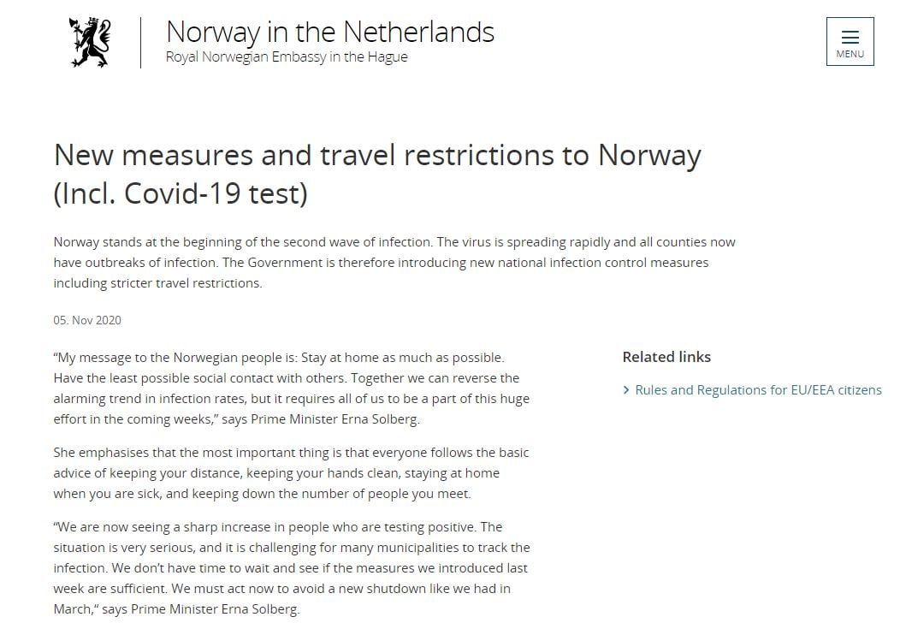This screenshot has height=623, width=906.
Task: Click the 05. Nov 2020 publication date
Action: [x=87, y=320]
